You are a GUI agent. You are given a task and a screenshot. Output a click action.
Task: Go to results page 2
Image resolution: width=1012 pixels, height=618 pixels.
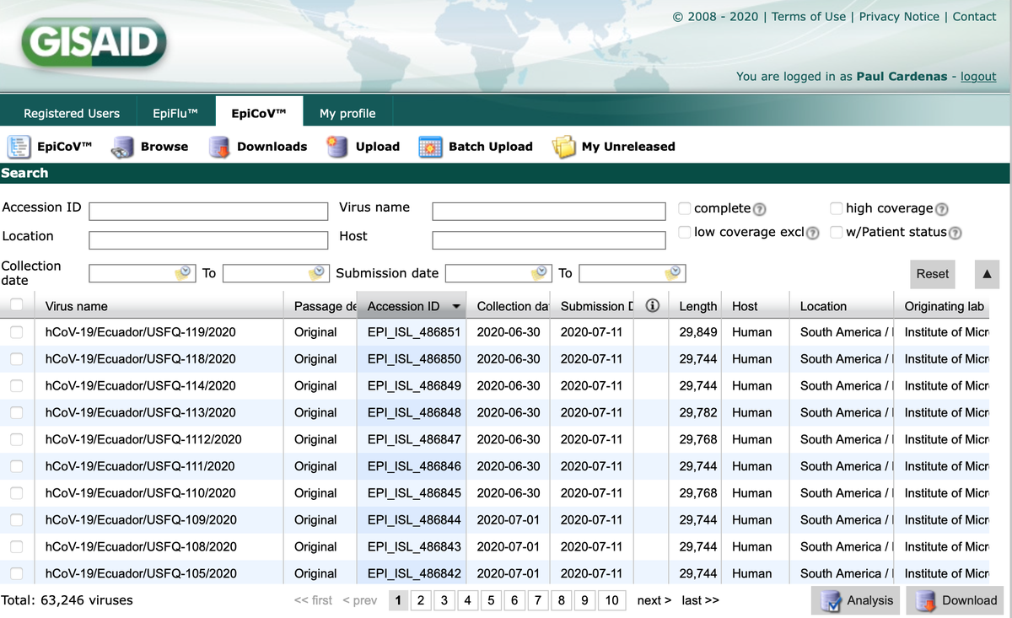421,600
